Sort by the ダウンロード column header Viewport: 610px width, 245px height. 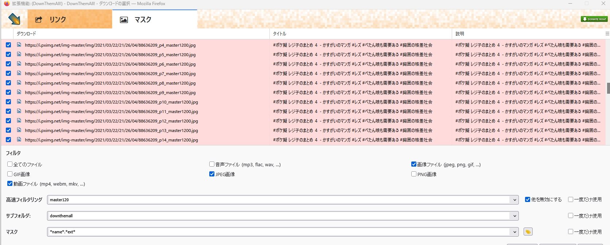point(141,34)
